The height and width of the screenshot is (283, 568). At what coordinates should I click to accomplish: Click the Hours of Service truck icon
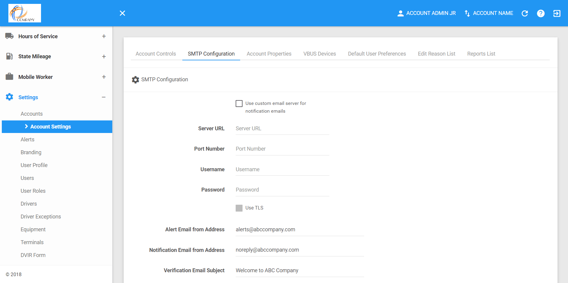(9, 36)
